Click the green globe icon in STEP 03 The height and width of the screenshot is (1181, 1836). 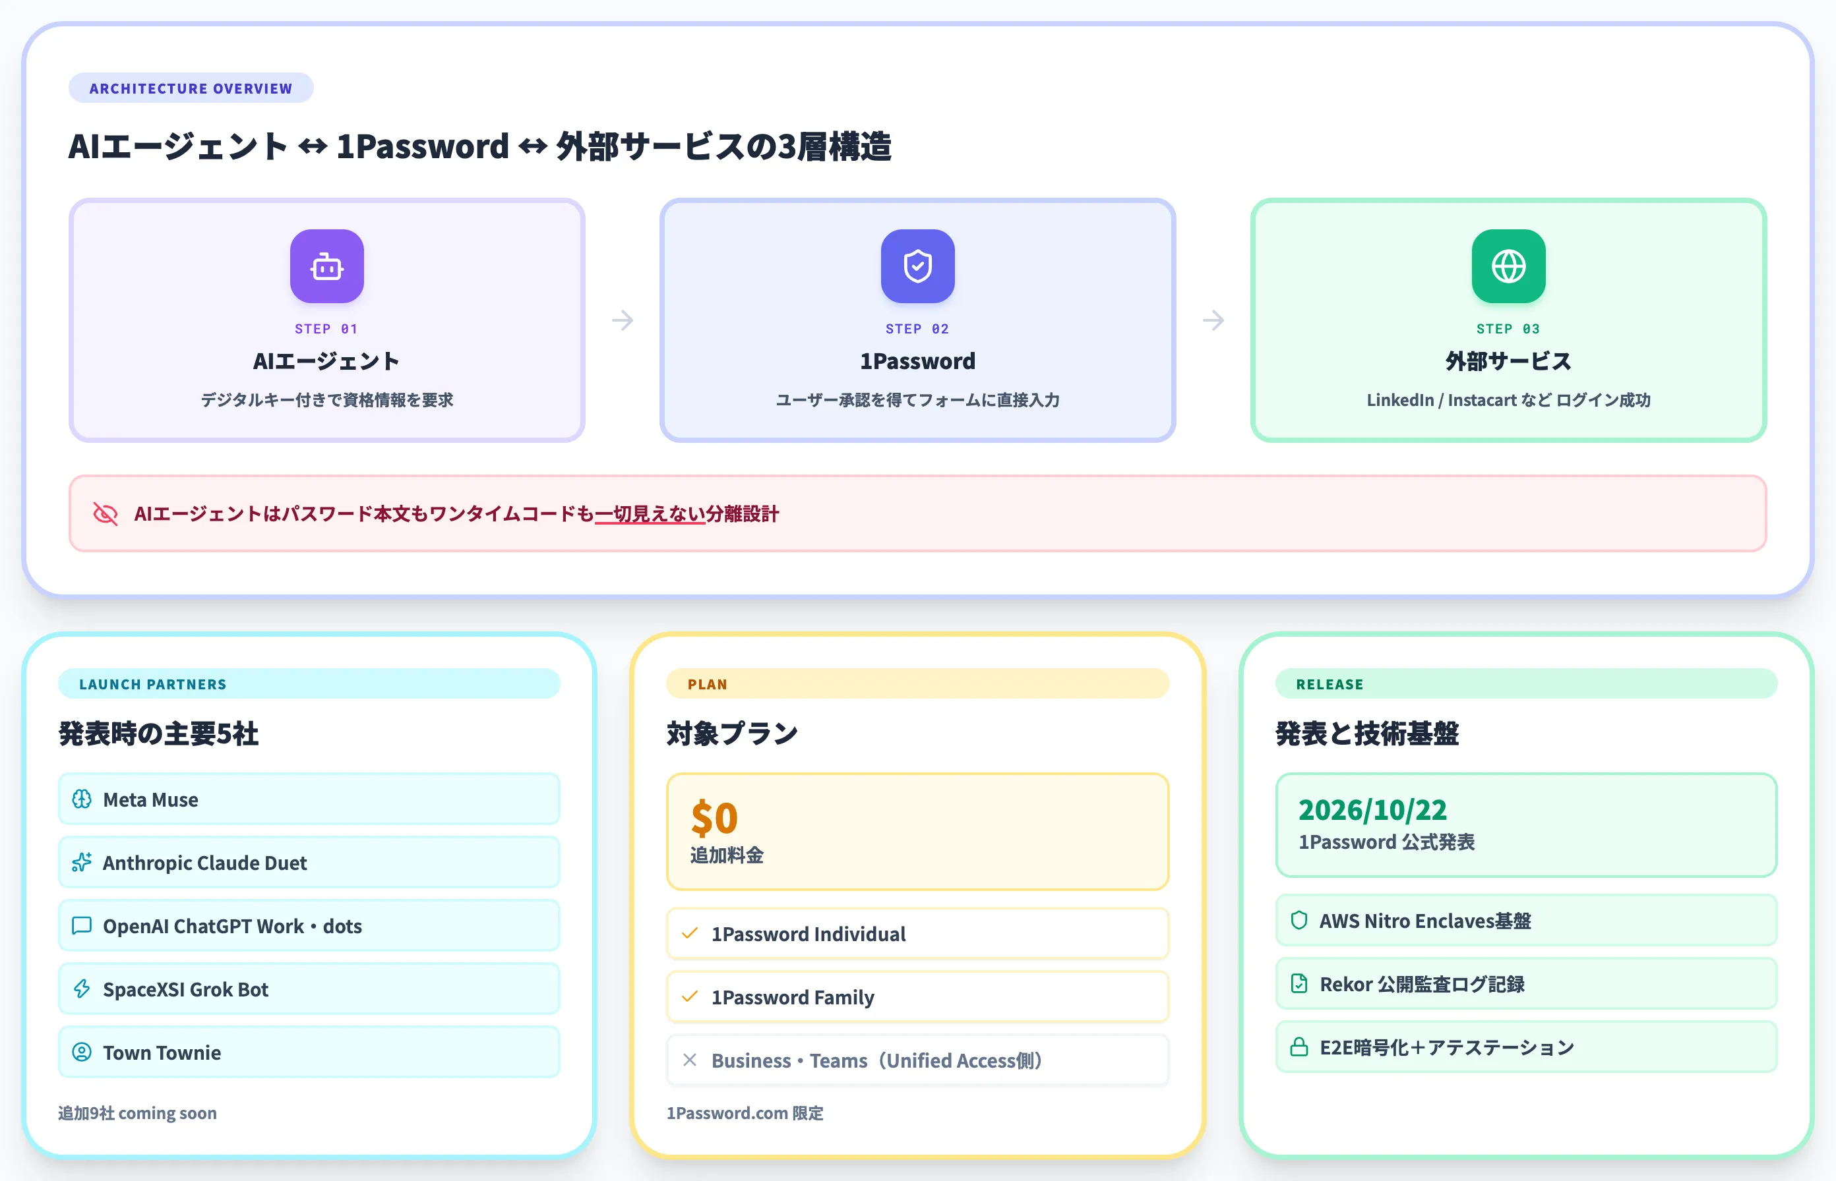click(1508, 266)
